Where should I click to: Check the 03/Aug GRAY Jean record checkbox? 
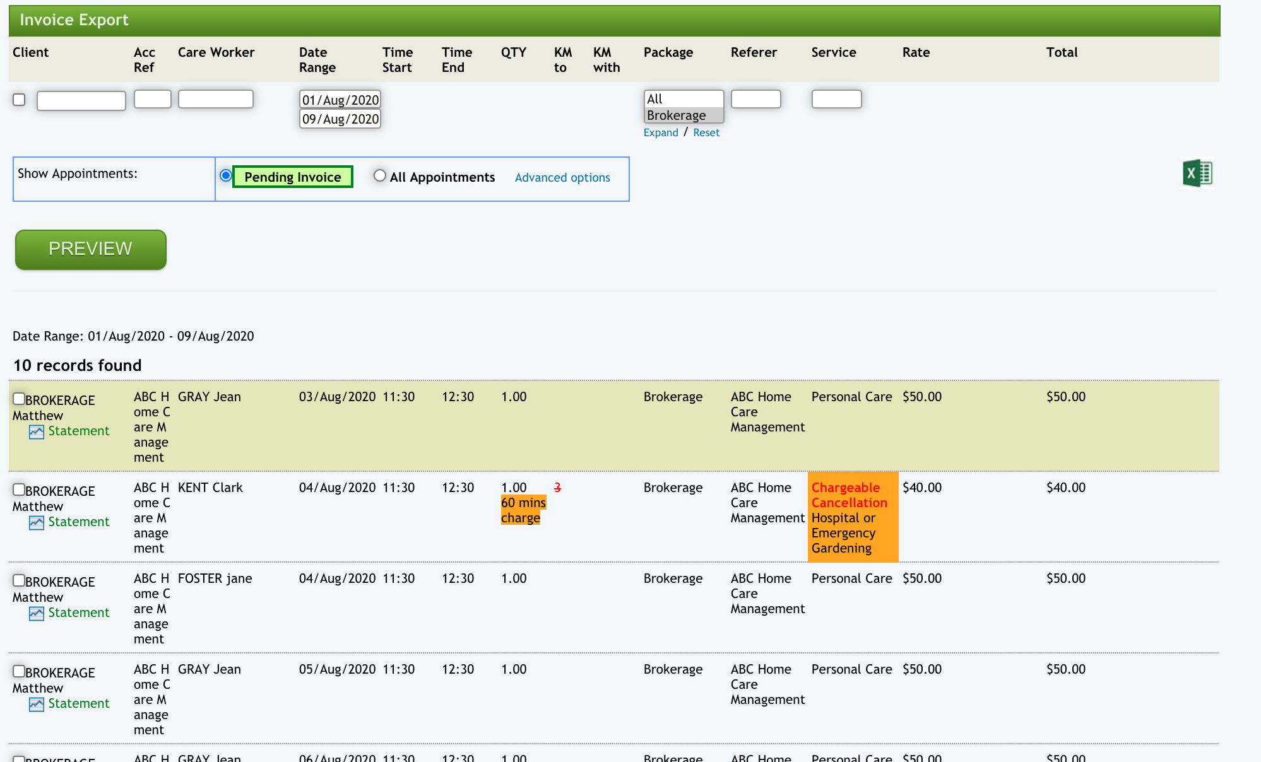19,399
